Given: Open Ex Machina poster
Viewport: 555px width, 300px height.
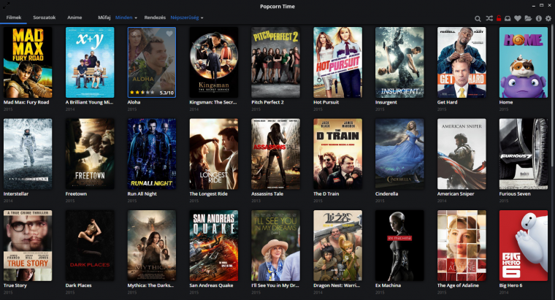Looking at the screenshot, I should (399, 245).
